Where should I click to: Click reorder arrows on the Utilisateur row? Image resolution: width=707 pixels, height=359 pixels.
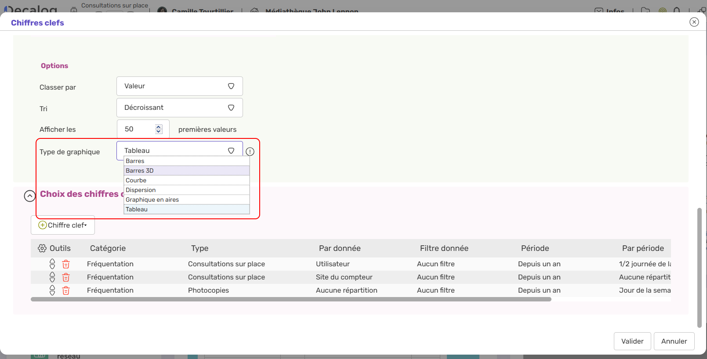(52, 264)
